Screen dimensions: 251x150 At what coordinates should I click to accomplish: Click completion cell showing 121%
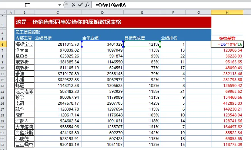coord(142,44)
